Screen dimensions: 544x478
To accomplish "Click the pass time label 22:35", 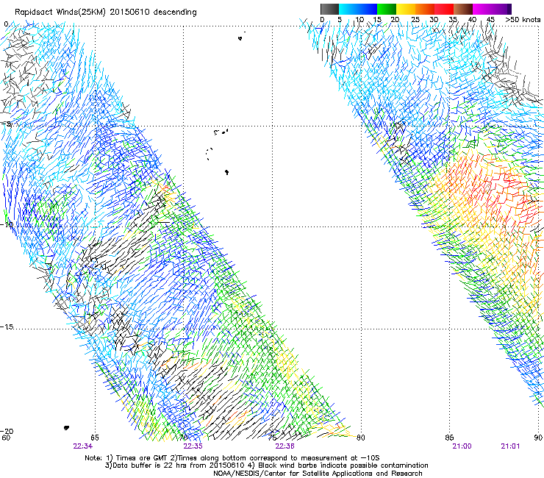I will click(193, 446).
